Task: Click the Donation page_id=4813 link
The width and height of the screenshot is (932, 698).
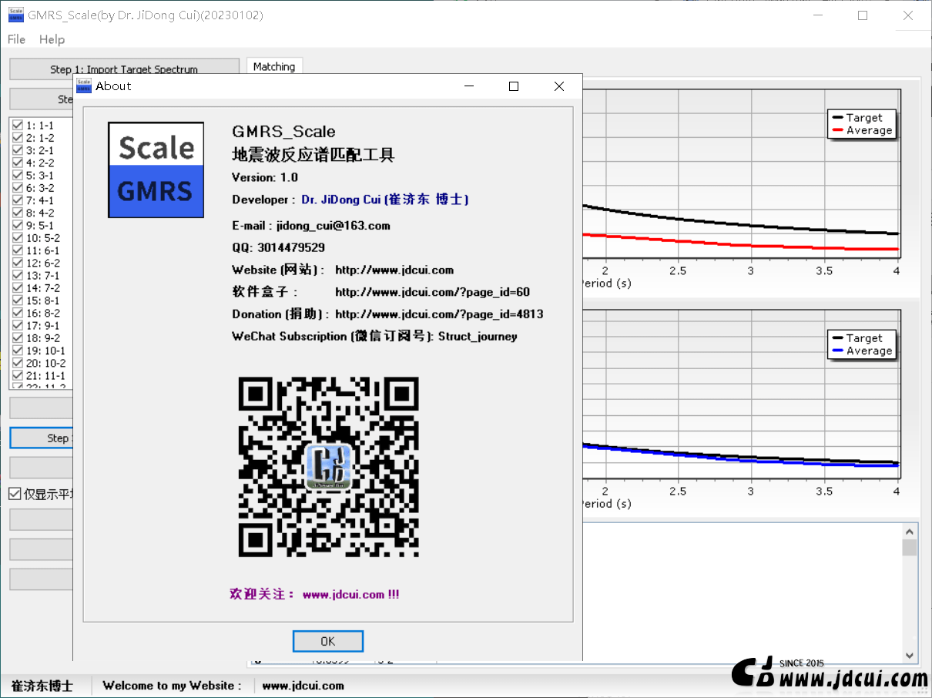Action: click(439, 314)
